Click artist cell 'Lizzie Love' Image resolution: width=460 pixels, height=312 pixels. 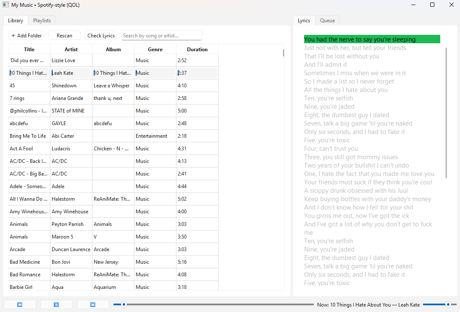pos(71,60)
